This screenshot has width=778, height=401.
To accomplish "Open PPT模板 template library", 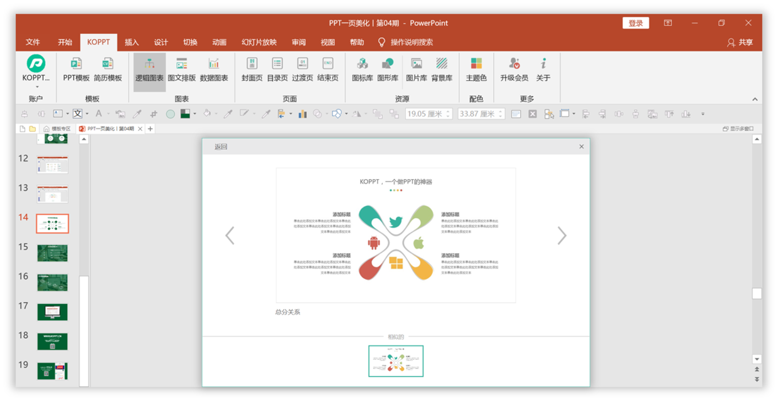I will [76, 70].
